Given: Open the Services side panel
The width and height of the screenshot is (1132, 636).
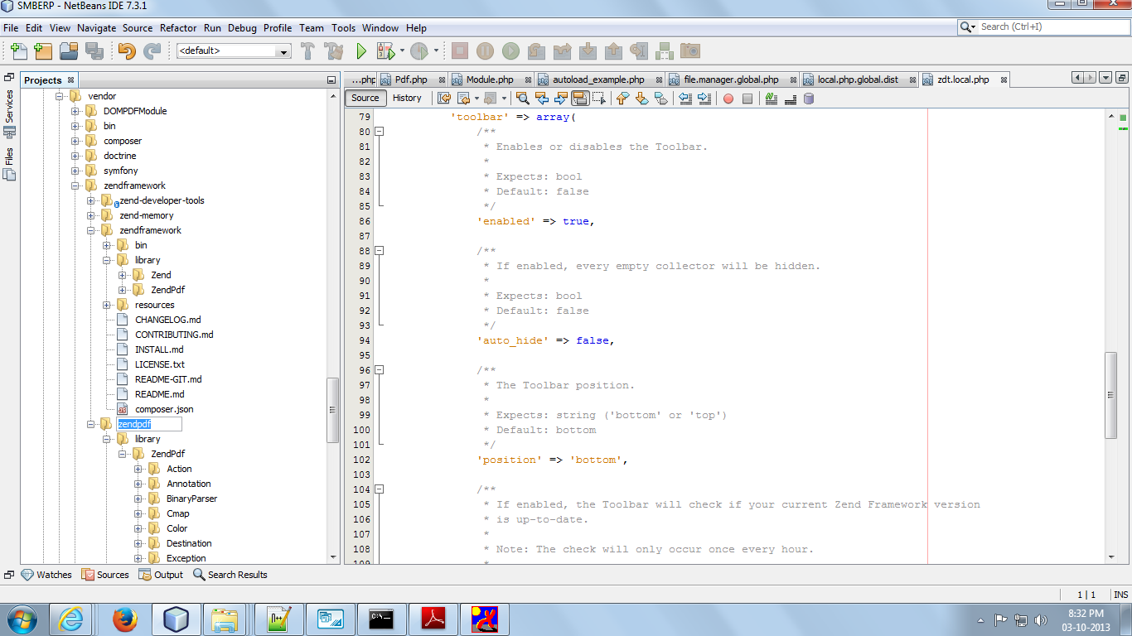Looking at the screenshot, I should (x=9, y=113).
